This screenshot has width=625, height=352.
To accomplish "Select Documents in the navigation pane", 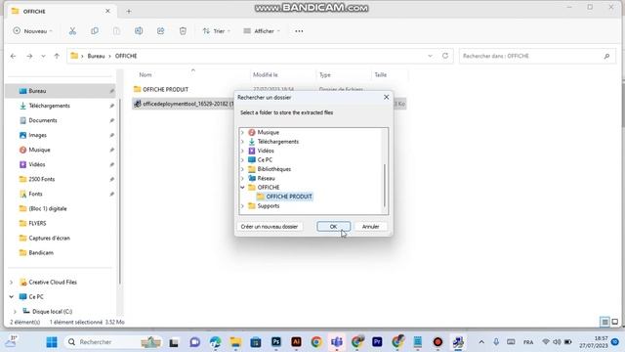I will pos(43,120).
